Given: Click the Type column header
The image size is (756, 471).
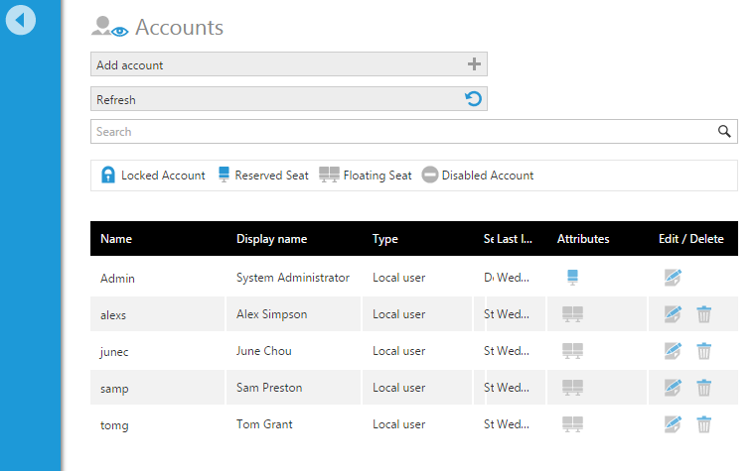Looking at the screenshot, I should tap(385, 239).
